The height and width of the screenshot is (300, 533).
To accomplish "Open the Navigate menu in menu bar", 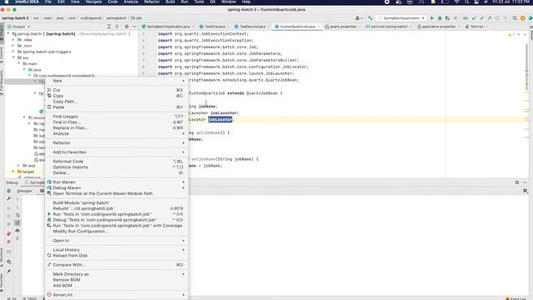I will [x=93, y=2].
